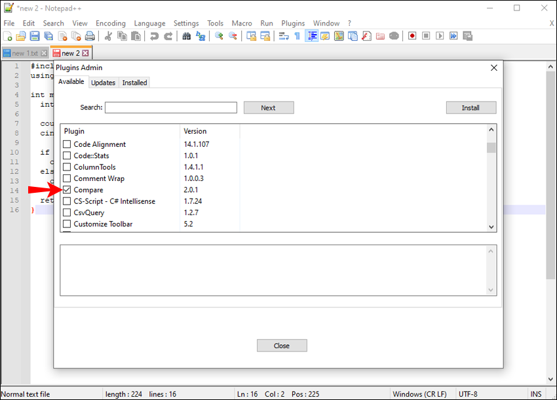Click the Print toolbar icon
Screen dimensions: 557x400
click(x=90, y=36)
